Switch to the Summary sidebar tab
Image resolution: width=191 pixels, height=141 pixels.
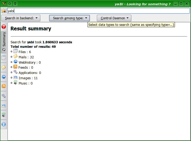[4, 42]
